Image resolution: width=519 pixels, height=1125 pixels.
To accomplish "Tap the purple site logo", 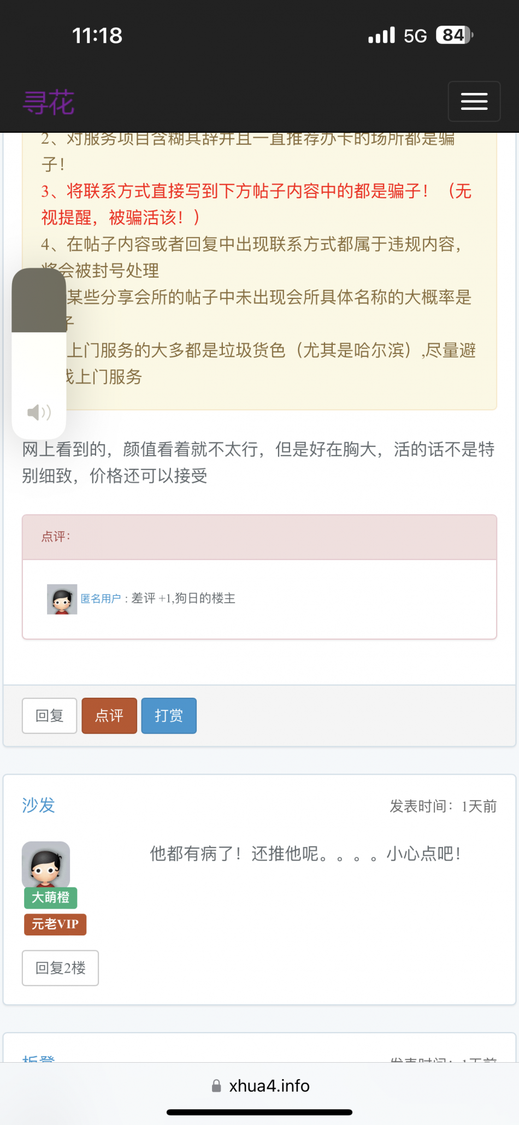I will (49, 103).
